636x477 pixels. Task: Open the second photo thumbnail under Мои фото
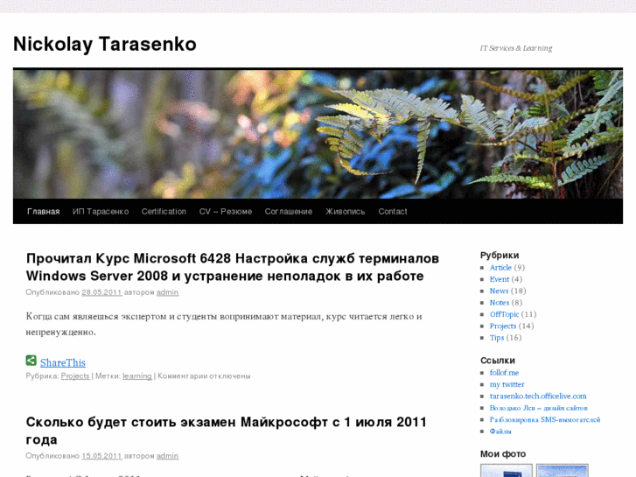click(x=563, y=471)
